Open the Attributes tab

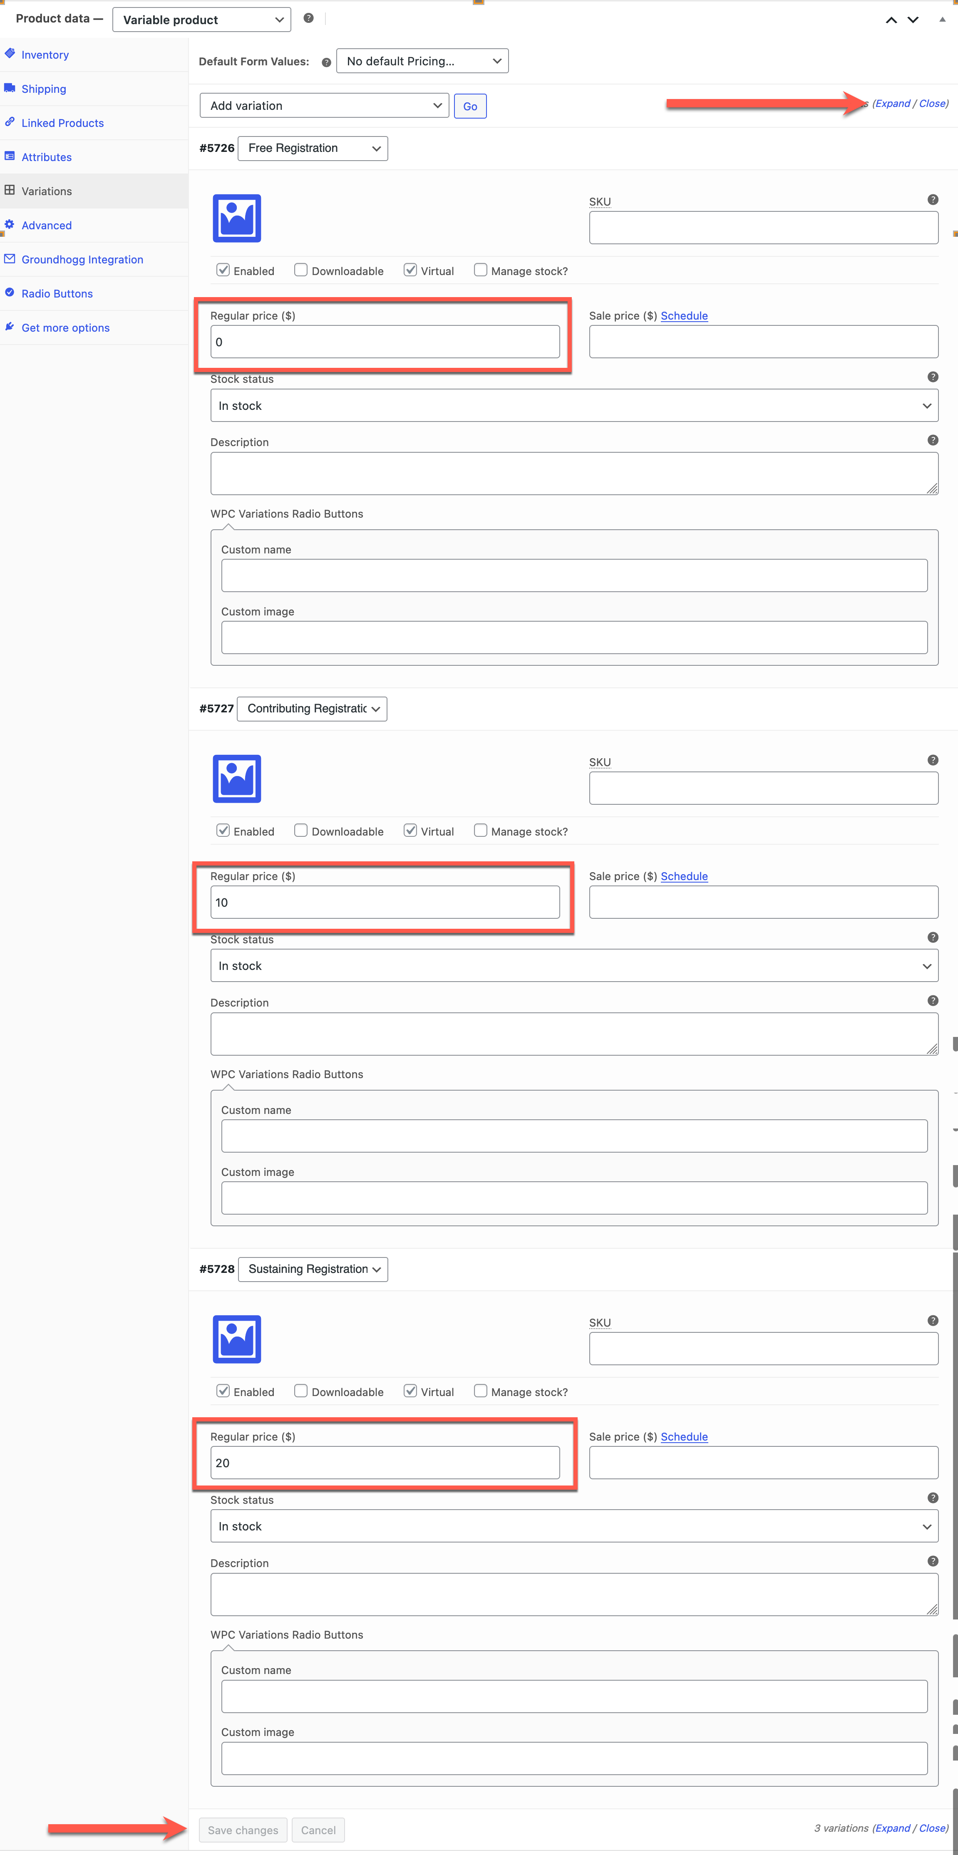pyautogui.click(x=46, y=157)
